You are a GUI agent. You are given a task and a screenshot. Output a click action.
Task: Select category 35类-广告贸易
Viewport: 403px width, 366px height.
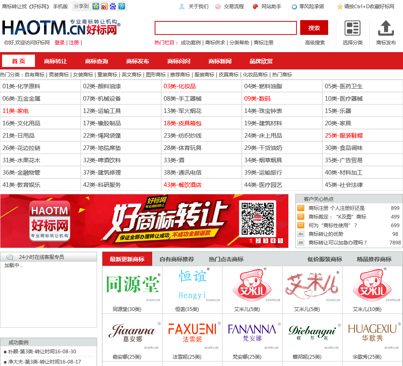344,160
